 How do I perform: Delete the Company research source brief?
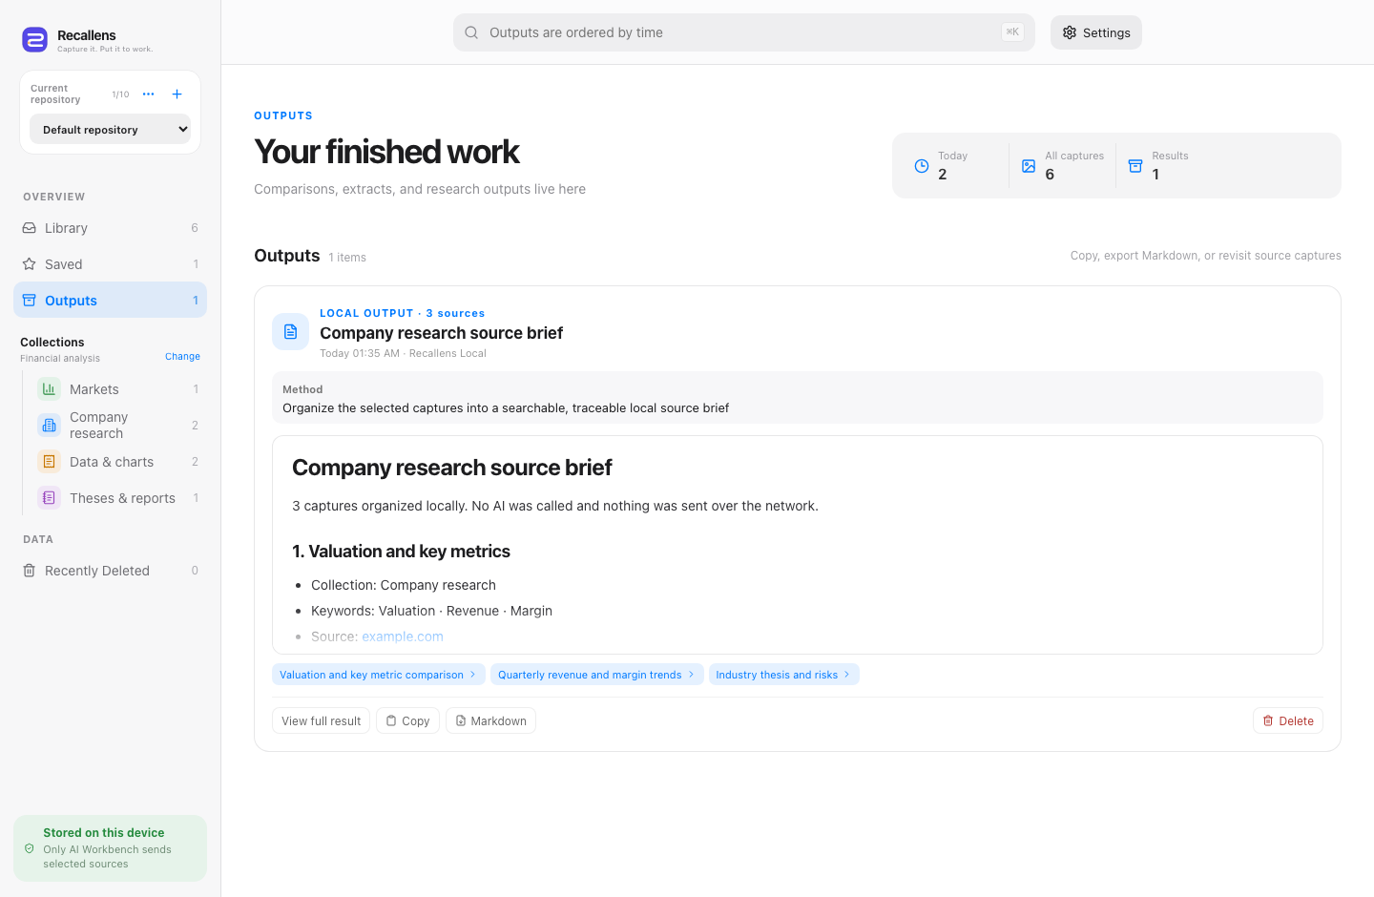pyautogui.click(x=1288, y=720)
